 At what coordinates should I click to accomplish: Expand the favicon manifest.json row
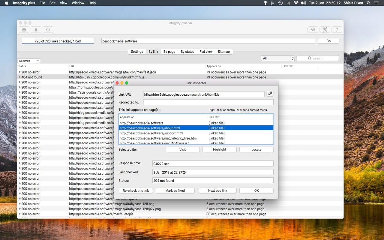(20, 72)
